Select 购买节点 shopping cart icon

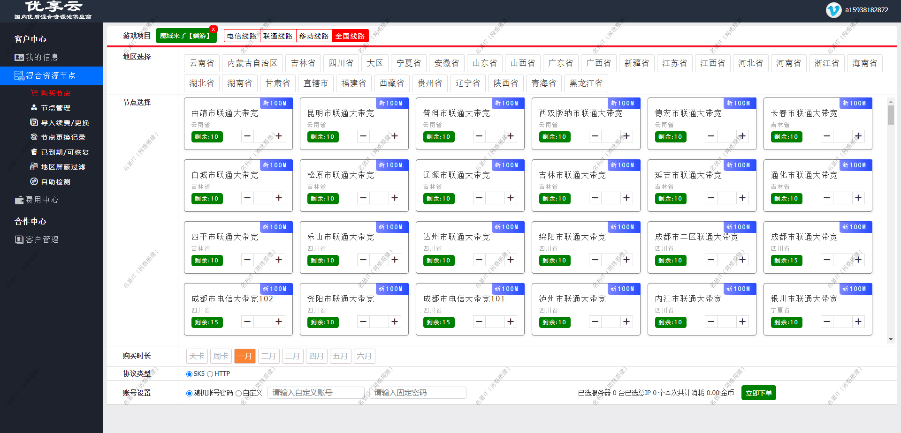tap(35, 93)
